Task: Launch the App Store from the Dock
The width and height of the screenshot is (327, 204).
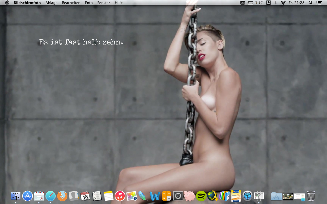Action: click(x=27, y=196)
